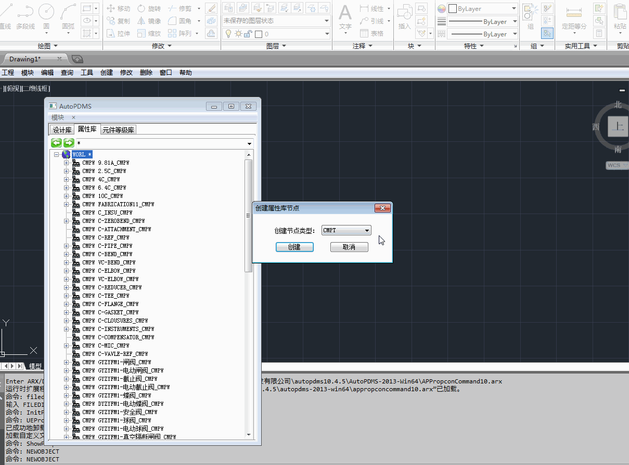Viewport: 629px width, 465px height.
Task: Click the 移动 move tool
Action: pos(118,9)
